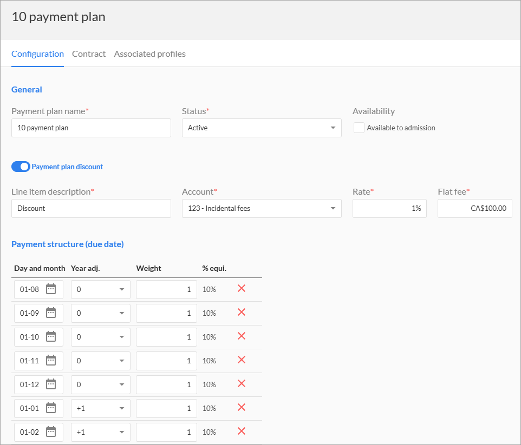Open calendar picker for 01-12 row
Screen dimensions: 521x445
click(51, 384)
